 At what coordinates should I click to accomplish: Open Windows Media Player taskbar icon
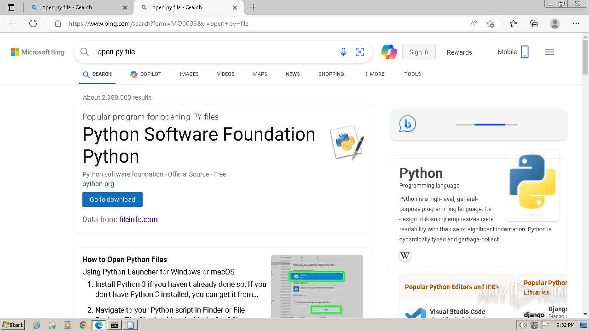(68, 325)
